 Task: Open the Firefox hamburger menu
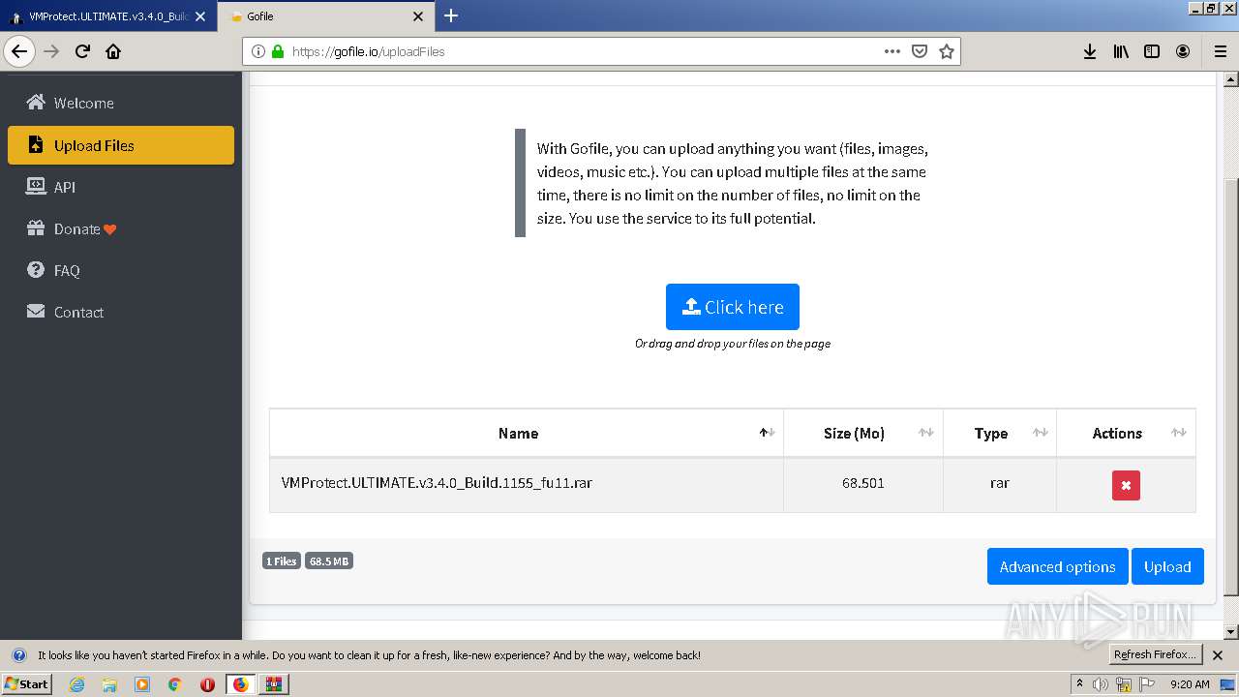point(1221,51)
